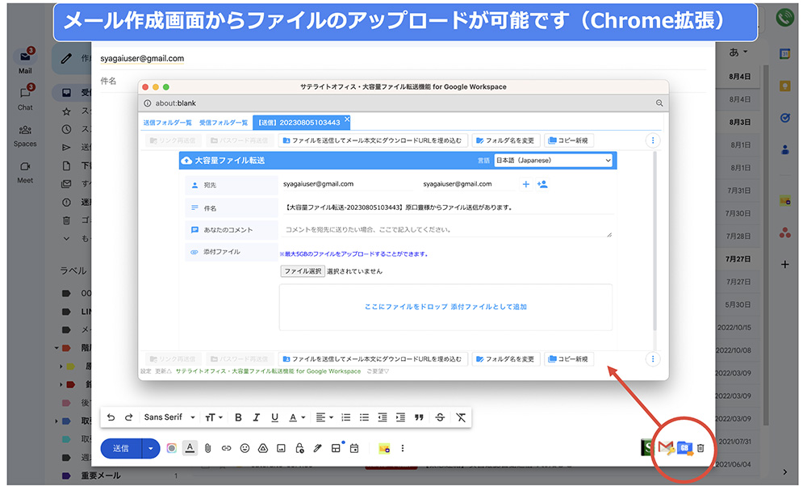This screenshot has height=486, width=807.
Task: Insert a numbered list
Action: pos(346,417)
